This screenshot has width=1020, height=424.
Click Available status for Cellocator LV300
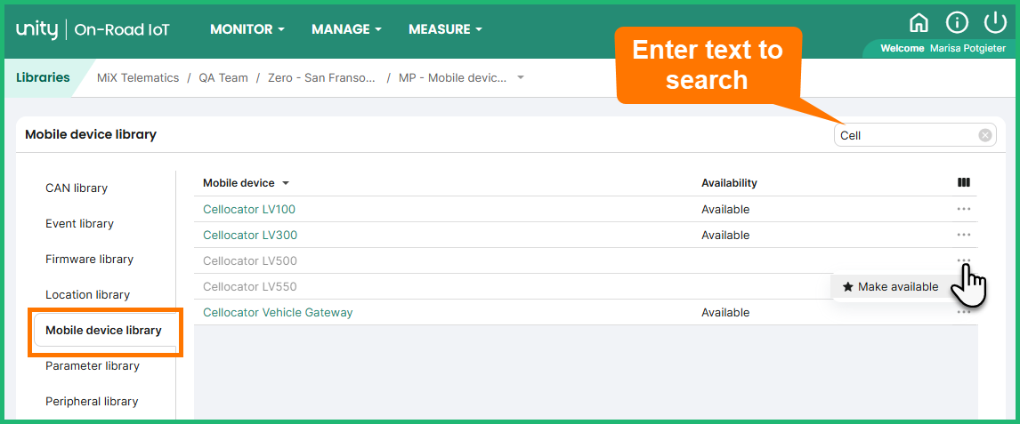tap(725, 235)
